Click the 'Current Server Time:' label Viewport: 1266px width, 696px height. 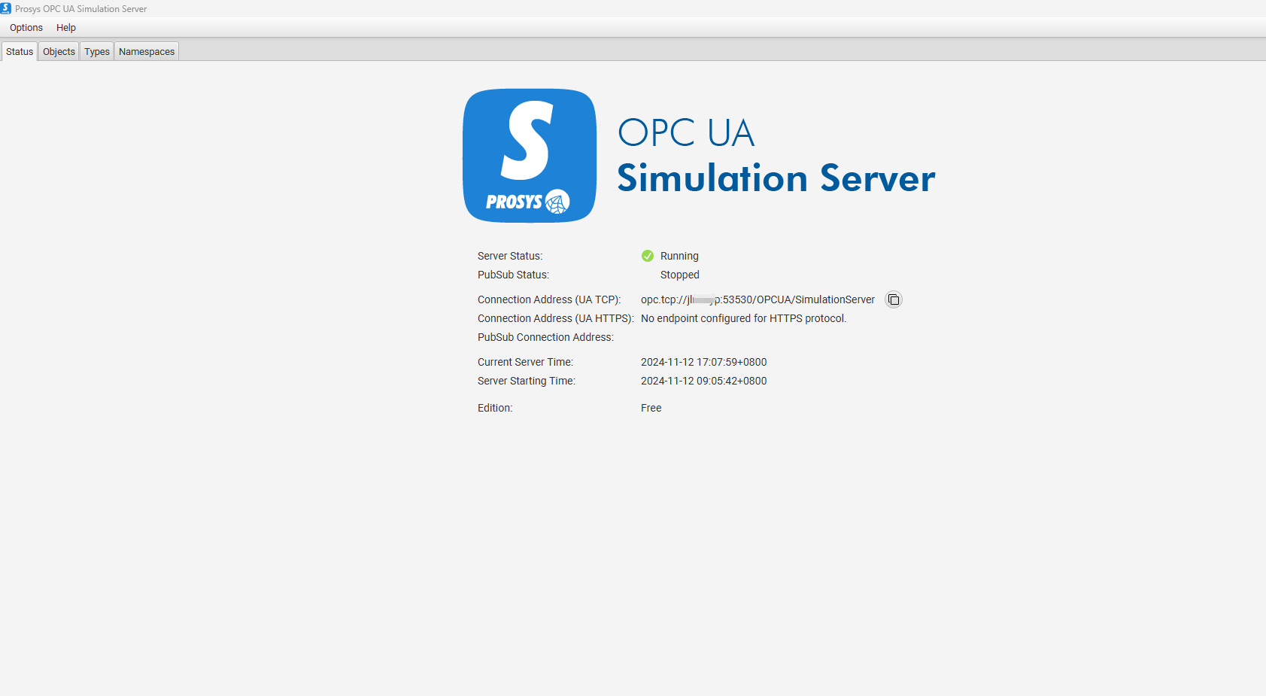pyautogui.click(x=525, y=362)
